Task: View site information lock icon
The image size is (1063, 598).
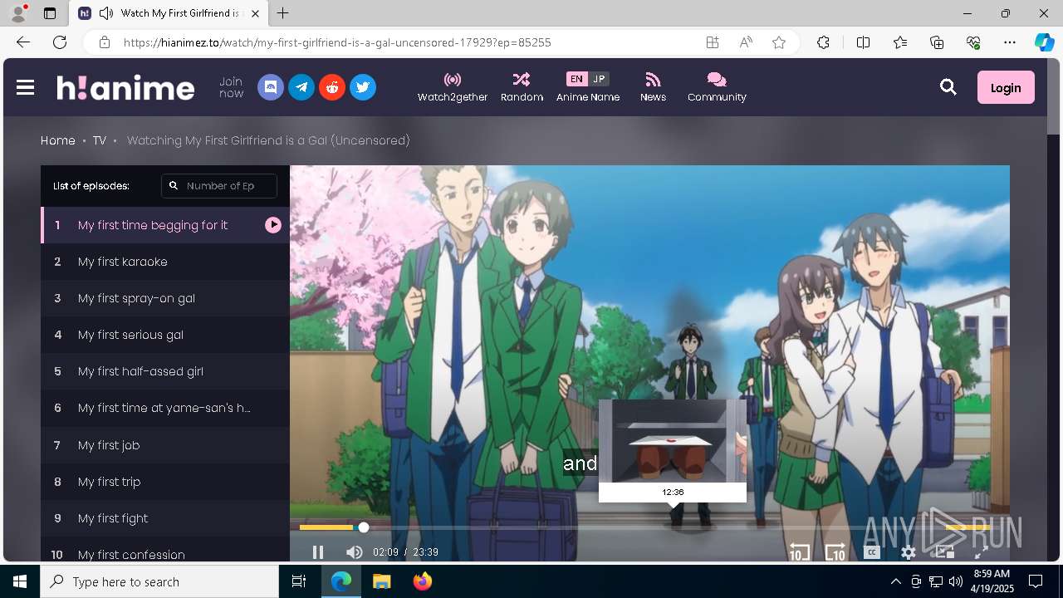Action: (105, 42)
